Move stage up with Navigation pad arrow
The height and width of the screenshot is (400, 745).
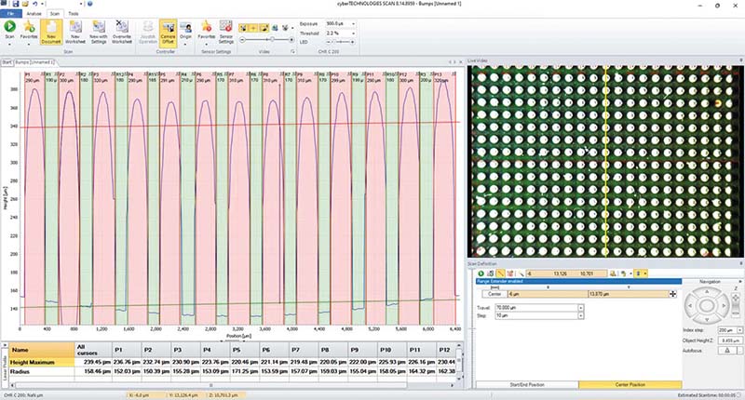(707, 291)
